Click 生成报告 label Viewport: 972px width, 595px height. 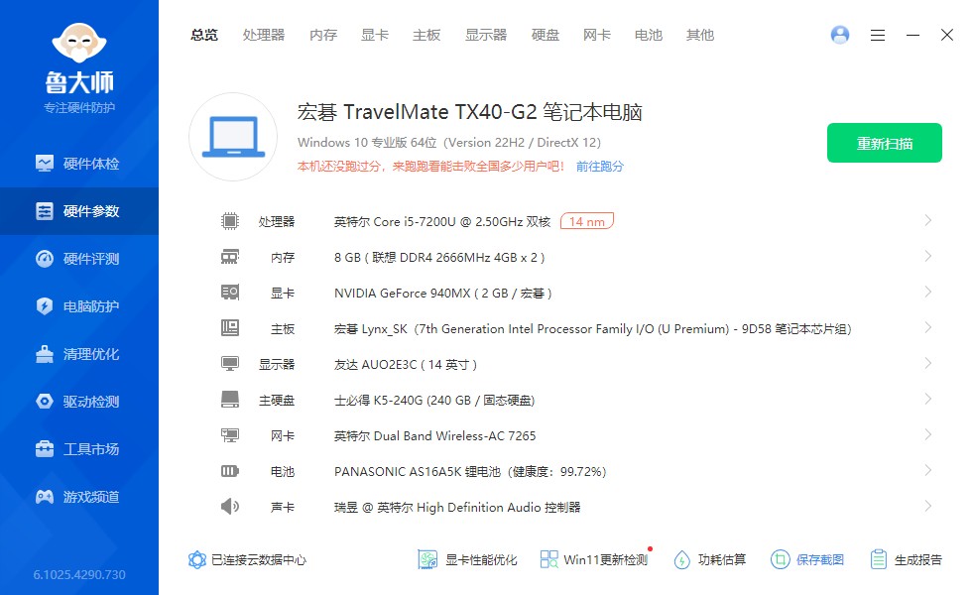tap(918, 559)
